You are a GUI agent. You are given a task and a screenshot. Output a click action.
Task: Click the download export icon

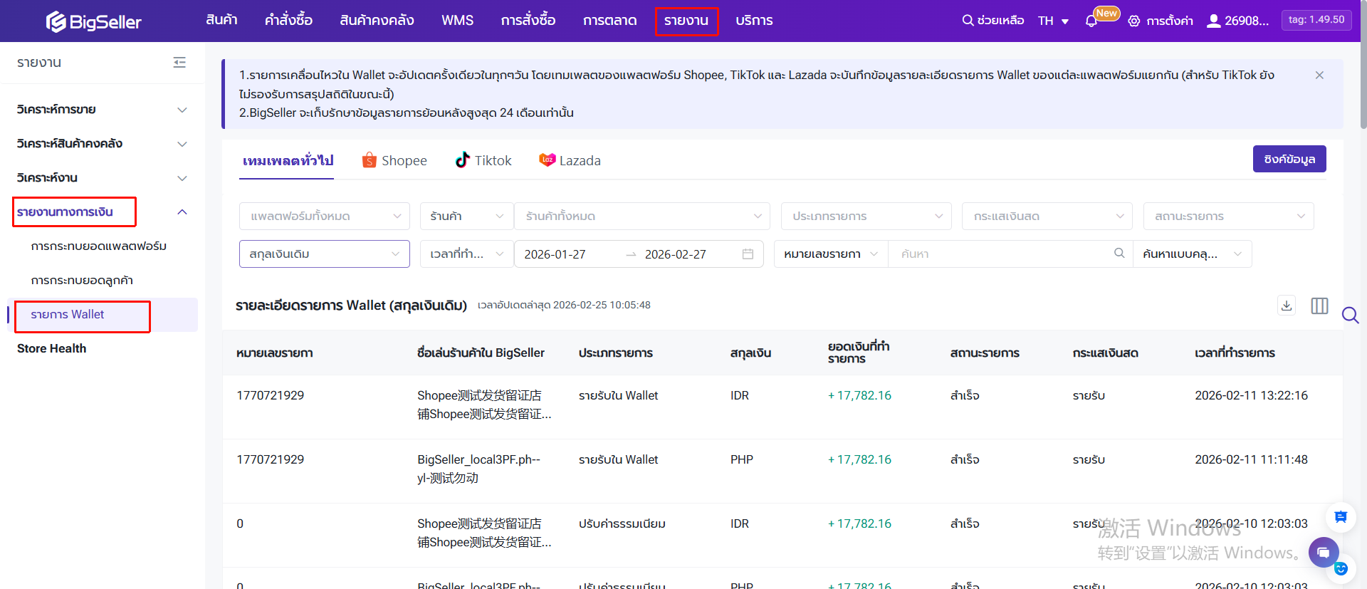point(1286,306)
